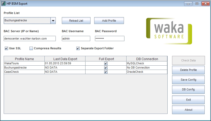Click the Last Data Export column header

(65, 59)
